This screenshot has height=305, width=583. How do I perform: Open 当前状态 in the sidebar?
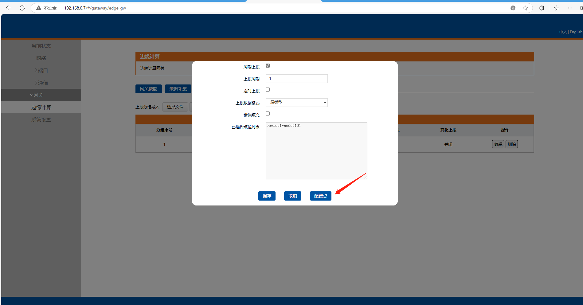tap(41, 46)
